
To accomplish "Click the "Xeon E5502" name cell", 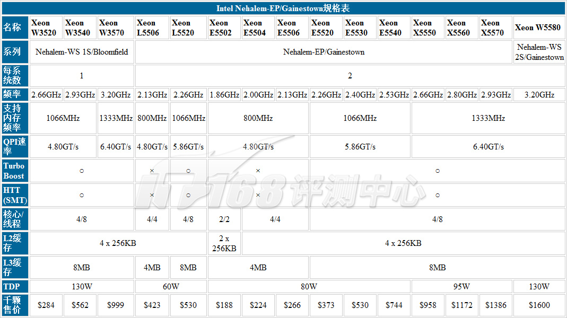I will (224, 28).
